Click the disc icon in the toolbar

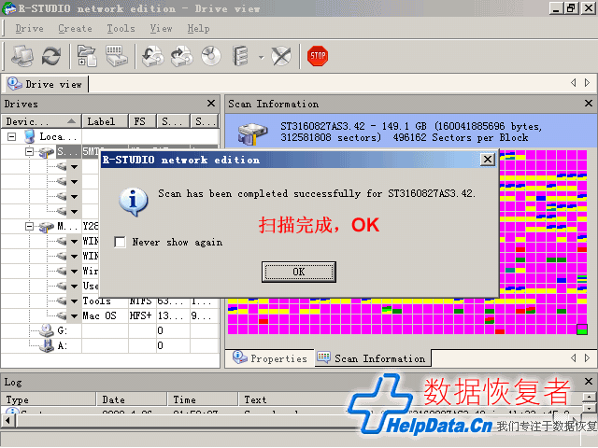[210, 56]
